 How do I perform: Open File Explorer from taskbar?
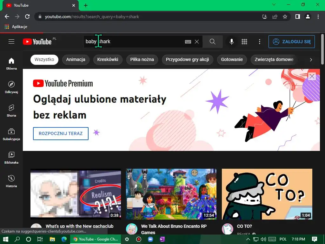[x=52, y=239]
